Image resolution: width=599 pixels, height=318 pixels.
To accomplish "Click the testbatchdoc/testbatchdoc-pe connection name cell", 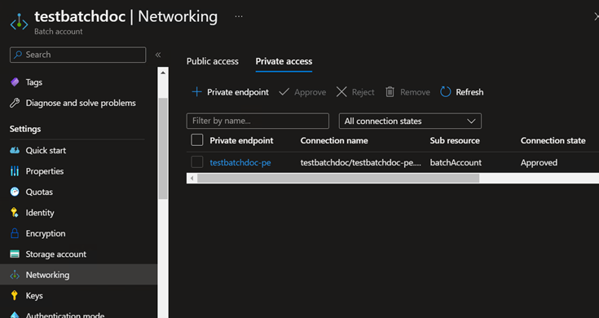I will point(360,162).
